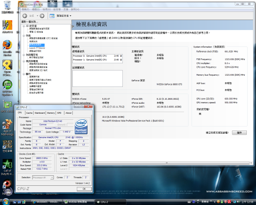The height and width of the screenshot is (205, 256).
Task: Click the taskbar clock
Action: coord(248,202)
